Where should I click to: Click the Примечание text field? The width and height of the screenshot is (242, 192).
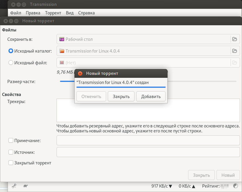coord(148,140)
